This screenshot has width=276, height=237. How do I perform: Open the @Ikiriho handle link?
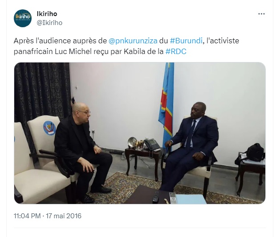point(49,23)
